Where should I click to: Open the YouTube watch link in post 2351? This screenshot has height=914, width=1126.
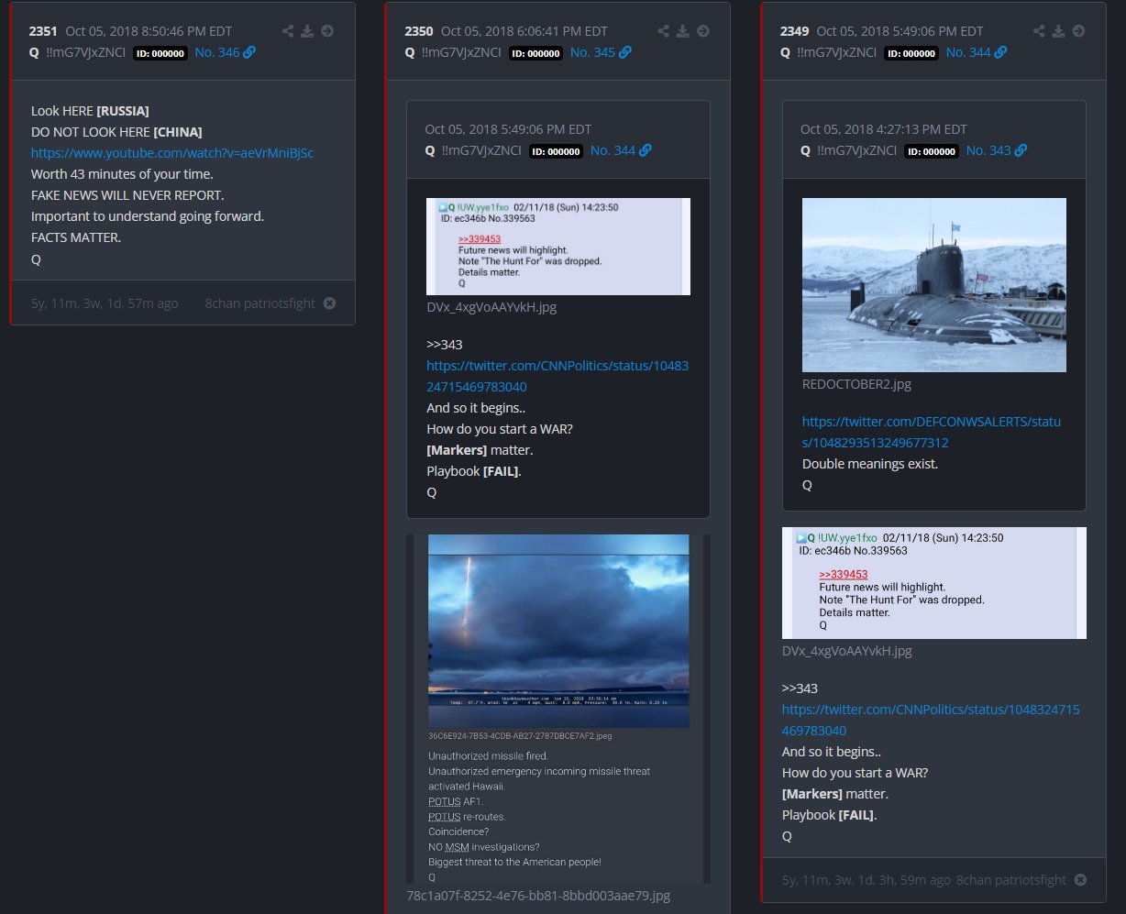[172, 153]
